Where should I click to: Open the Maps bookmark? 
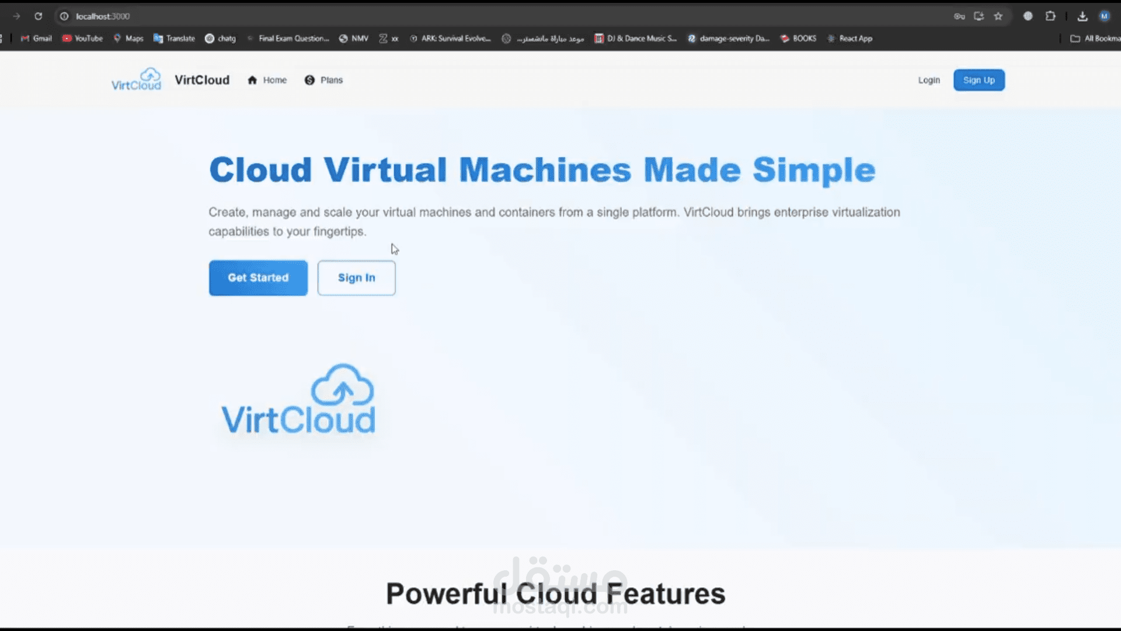point(128,38)
